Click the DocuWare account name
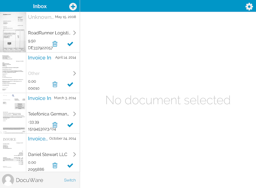The height and width of the screenshot is (188, 256). (30, 180)
